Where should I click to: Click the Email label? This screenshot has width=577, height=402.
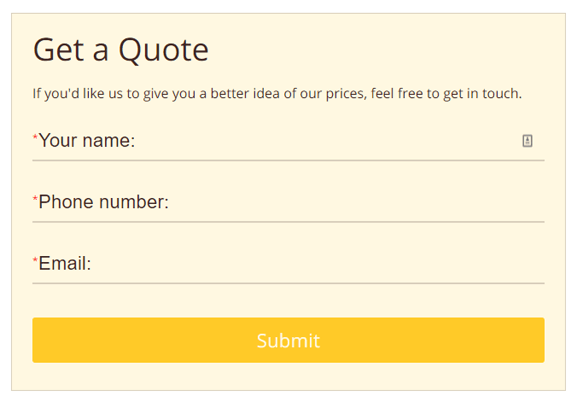(64, 263)
